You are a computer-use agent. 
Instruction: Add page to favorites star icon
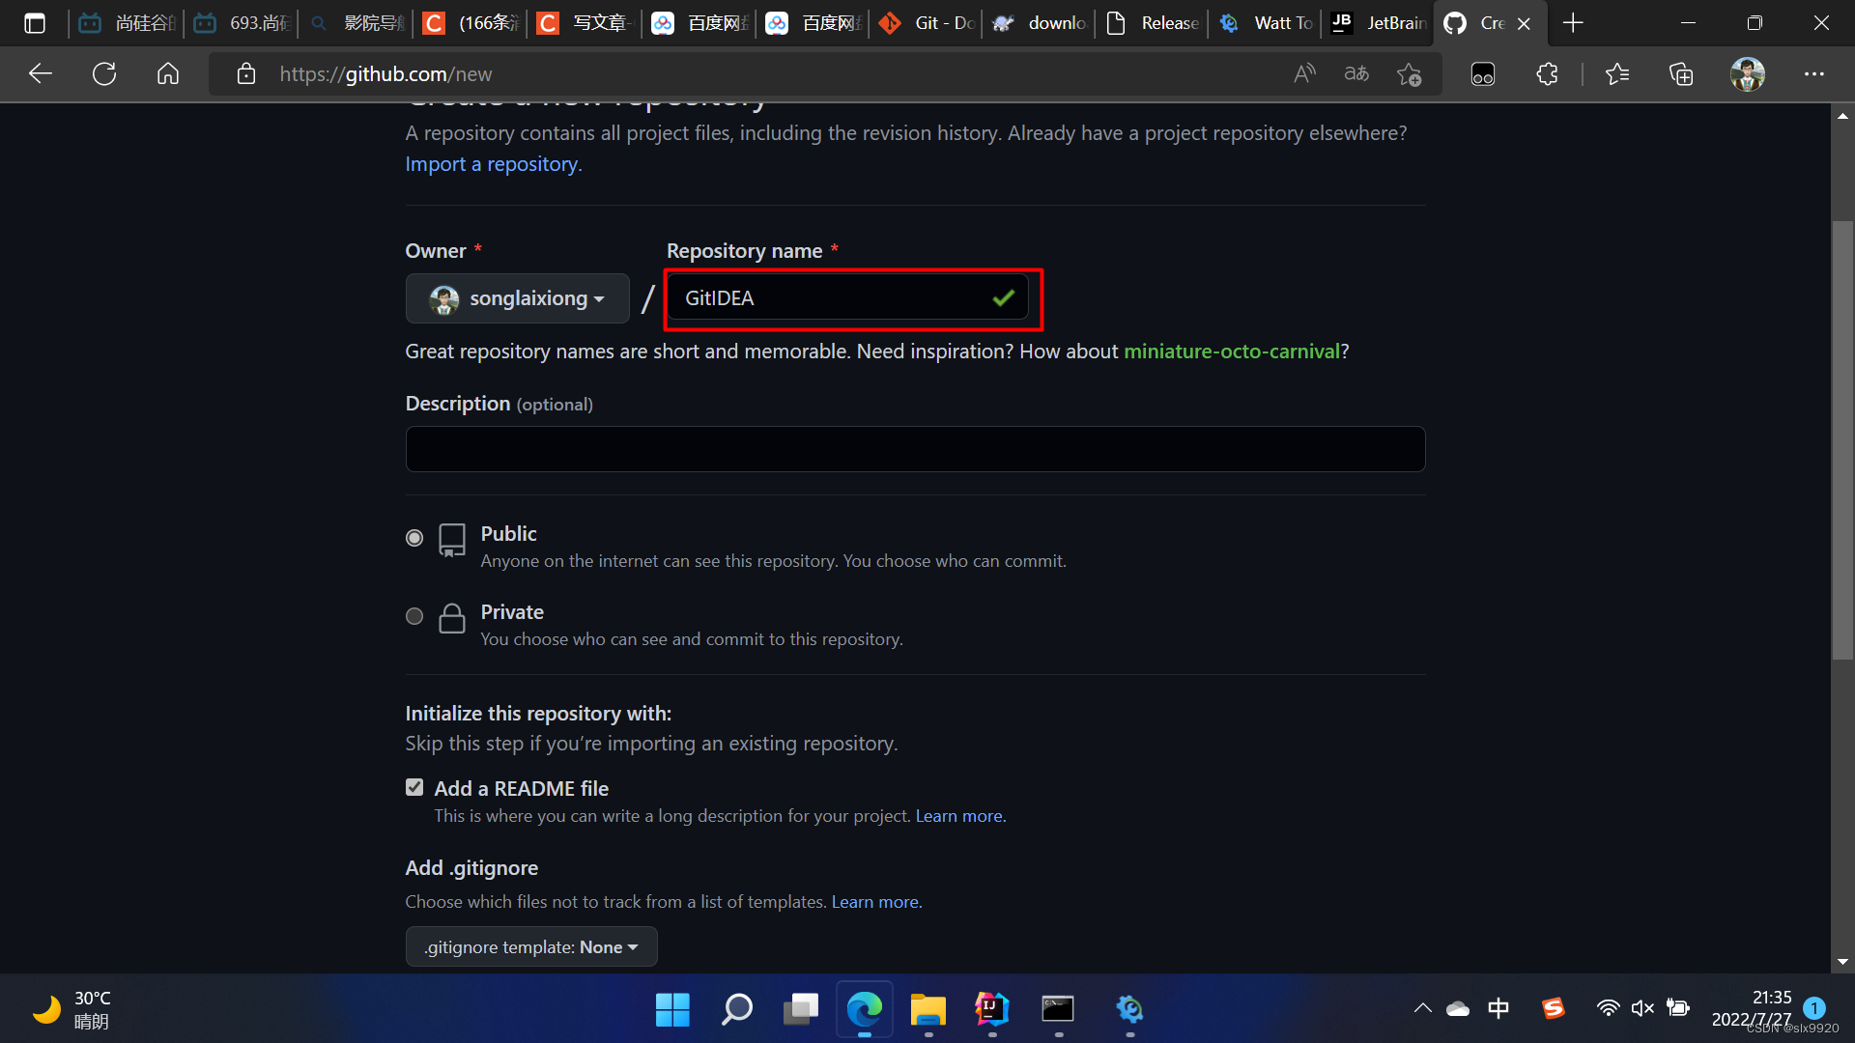[x=1409, y=73]
